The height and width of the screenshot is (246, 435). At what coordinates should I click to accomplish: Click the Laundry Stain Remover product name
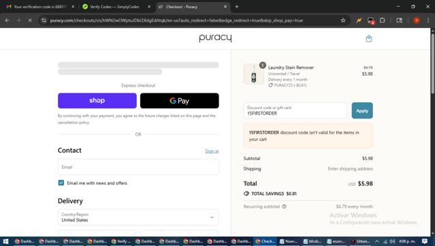pos(291,67)
